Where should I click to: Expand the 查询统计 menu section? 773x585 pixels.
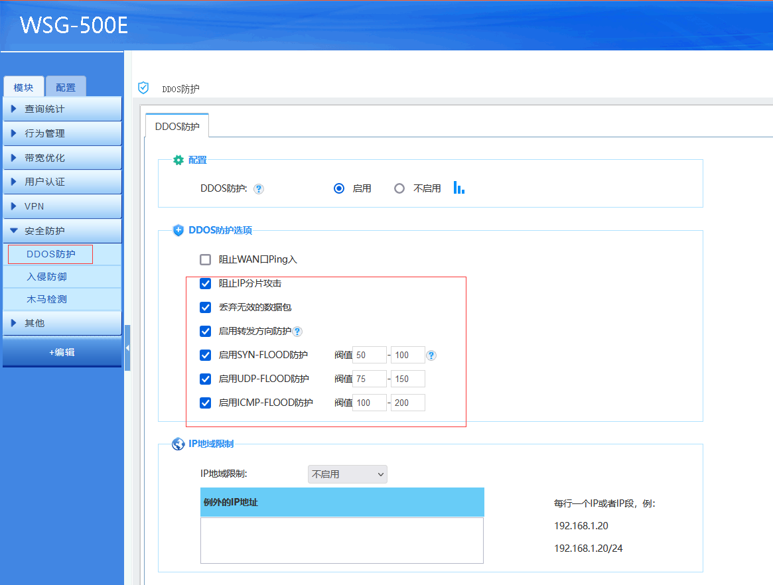tap(62, 109)
